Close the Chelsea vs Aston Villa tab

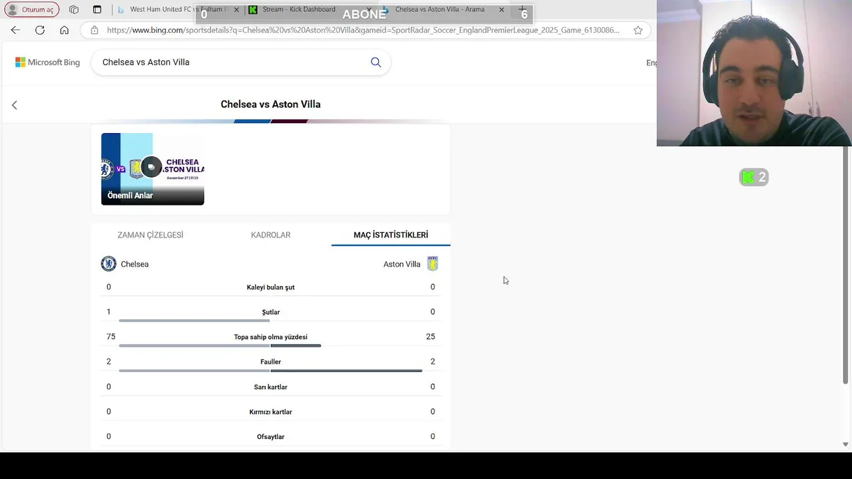[501, 9]
